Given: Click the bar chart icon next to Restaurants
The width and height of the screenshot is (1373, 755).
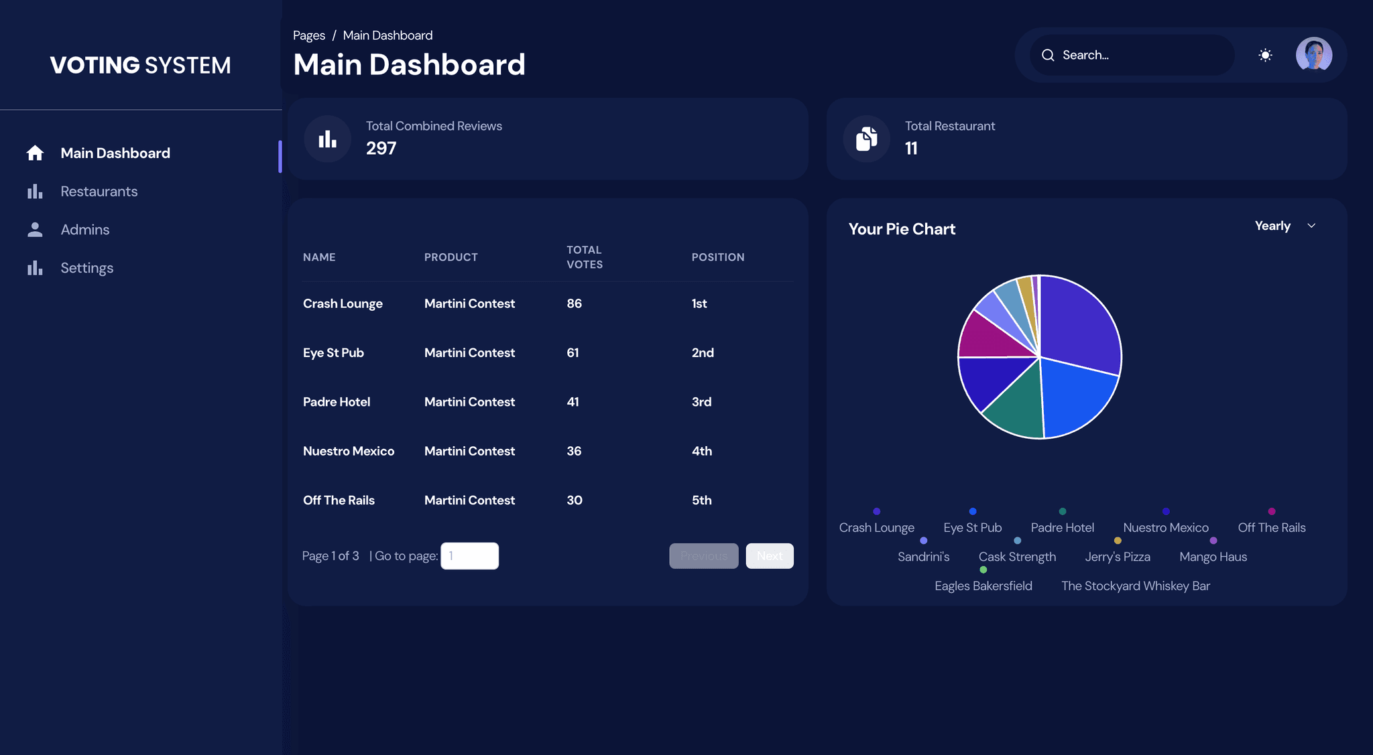Looking at the screenshot, I should (x=35, y=192).
